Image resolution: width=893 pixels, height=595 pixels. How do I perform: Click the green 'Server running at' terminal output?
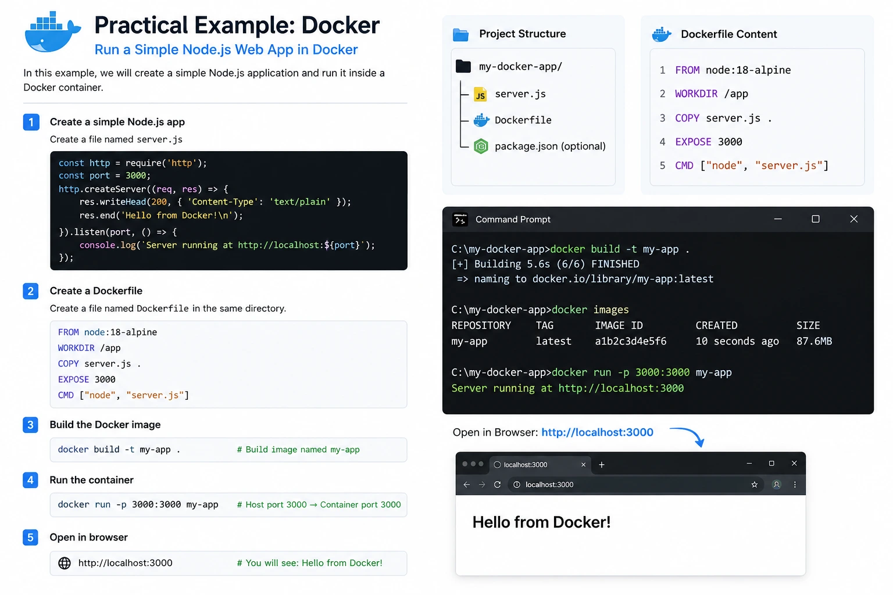coord(567,388)
